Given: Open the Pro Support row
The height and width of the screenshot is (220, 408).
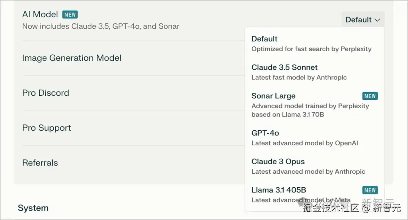Looking at the screenshot, I should pos(46,128).
